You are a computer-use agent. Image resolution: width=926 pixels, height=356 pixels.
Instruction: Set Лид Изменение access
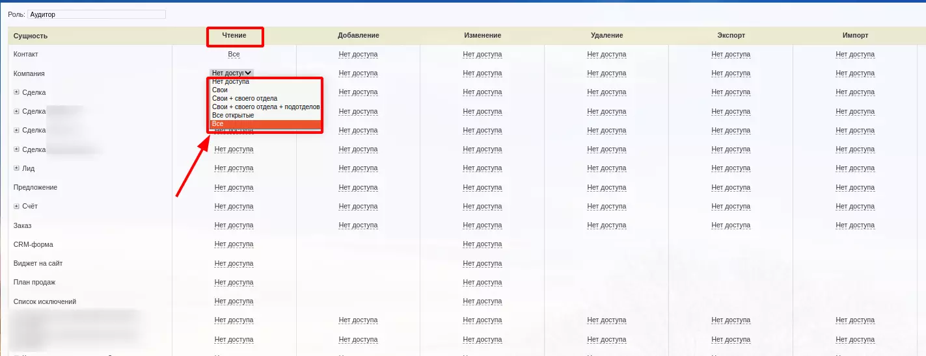(482, 168)
